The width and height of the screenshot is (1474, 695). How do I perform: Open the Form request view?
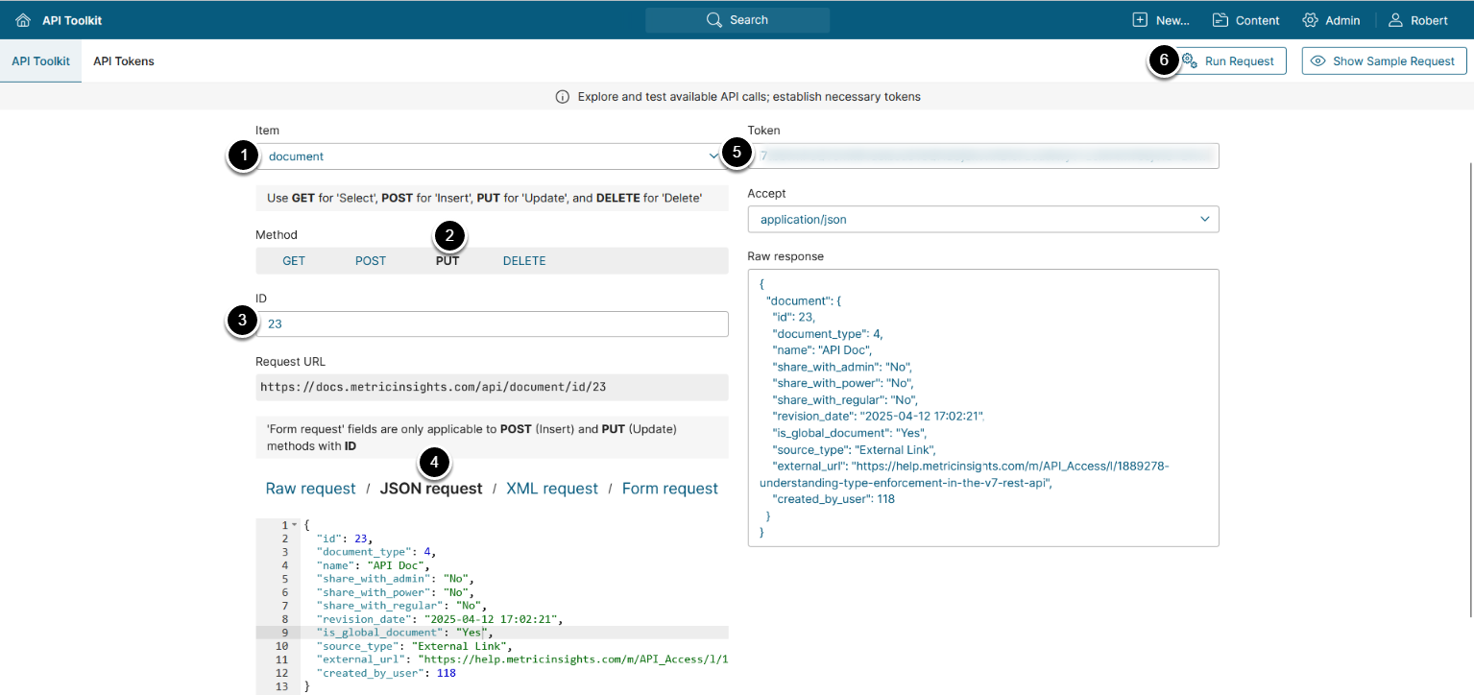[669, 489]
